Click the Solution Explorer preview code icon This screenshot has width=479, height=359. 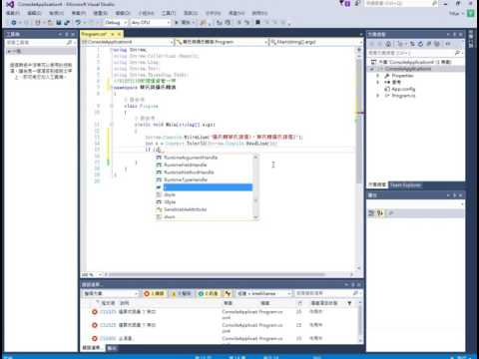coord(448,44)
